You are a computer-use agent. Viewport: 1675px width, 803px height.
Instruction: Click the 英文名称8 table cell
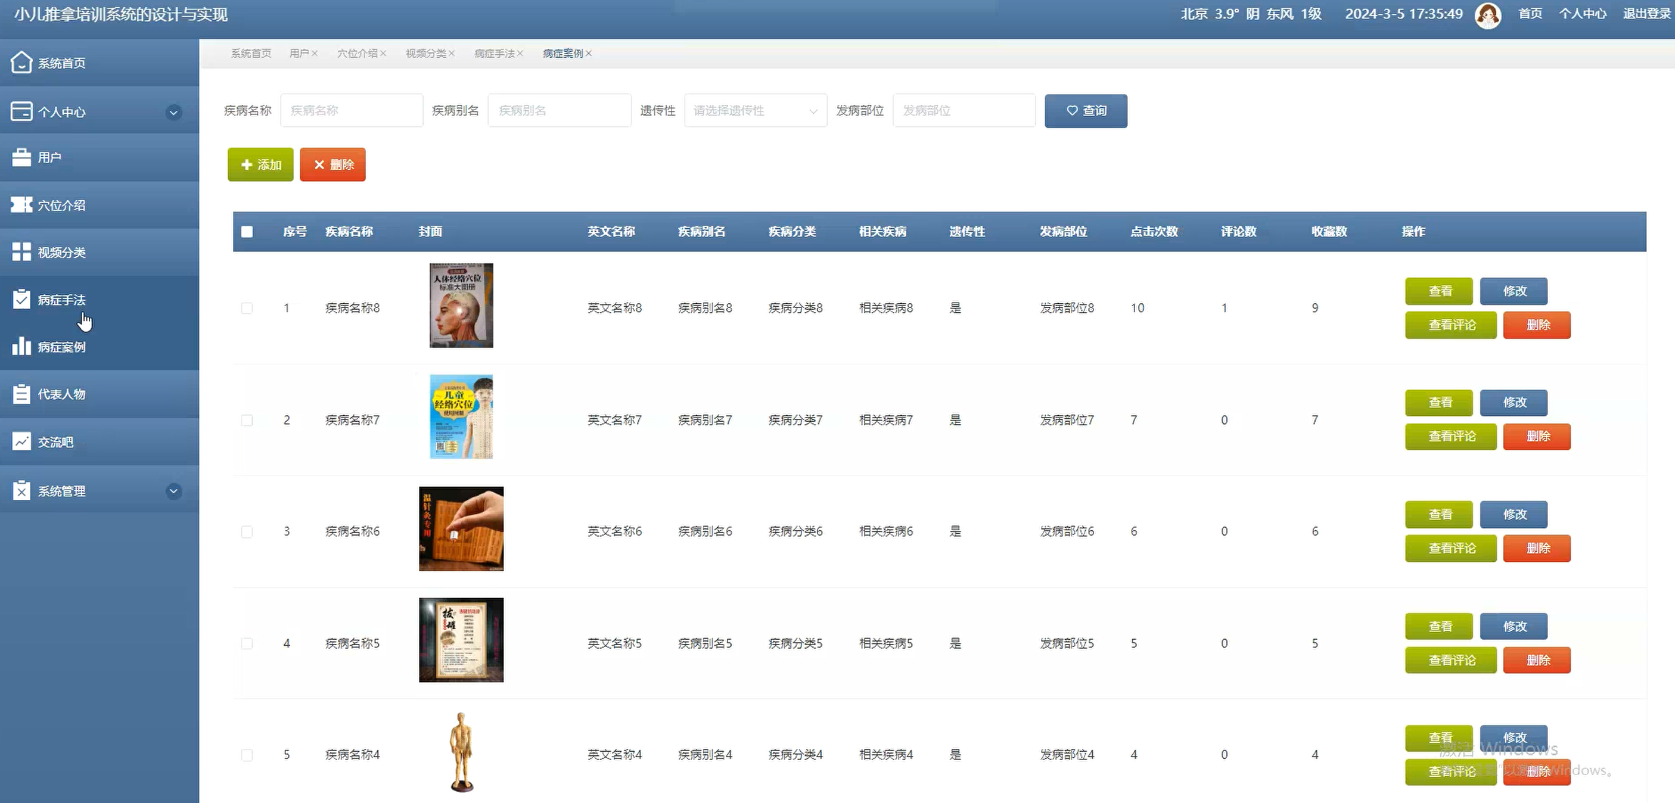coord(614,308)
